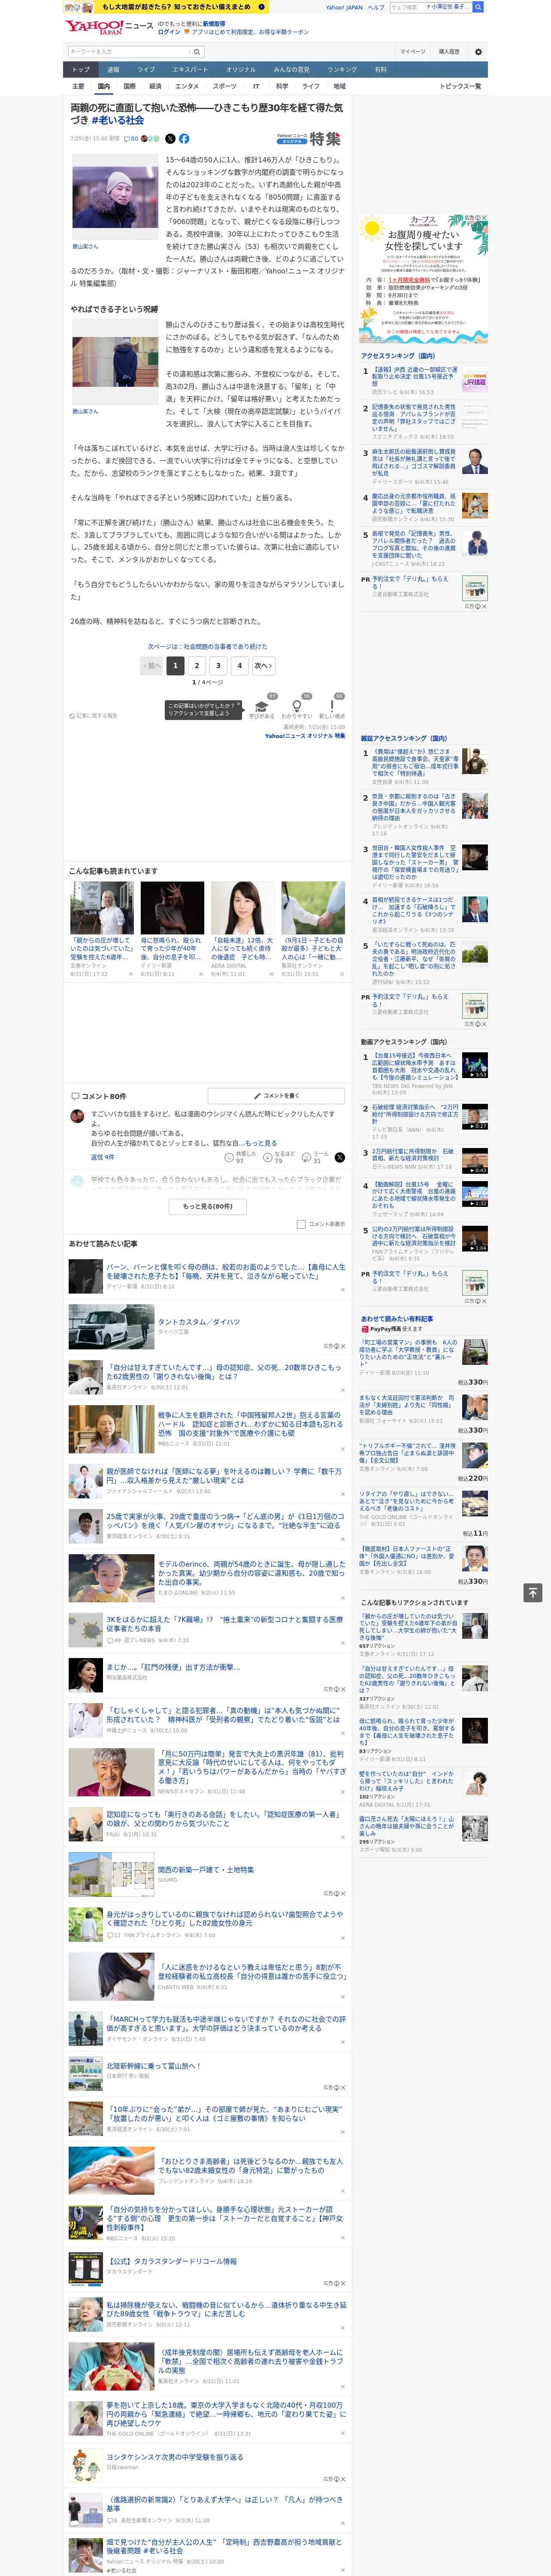The height and width of the screenshot is (2576, 551).
Task: Open the トップ tab
Action: [x=81, y=70]
